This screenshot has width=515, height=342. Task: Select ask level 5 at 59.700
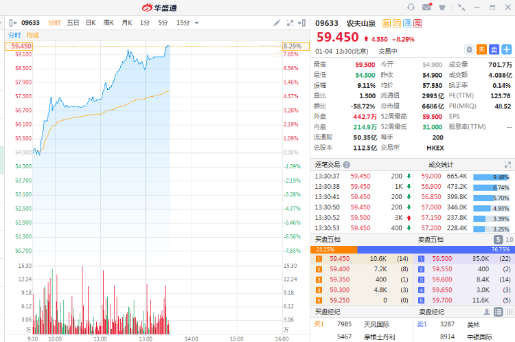[464, 300]
